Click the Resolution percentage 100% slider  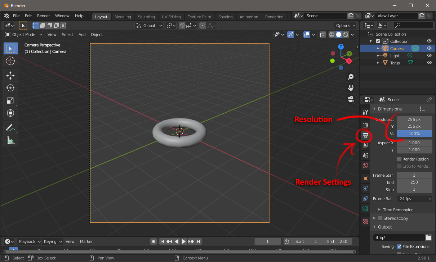pyautogui.click(x=414, y=134)
